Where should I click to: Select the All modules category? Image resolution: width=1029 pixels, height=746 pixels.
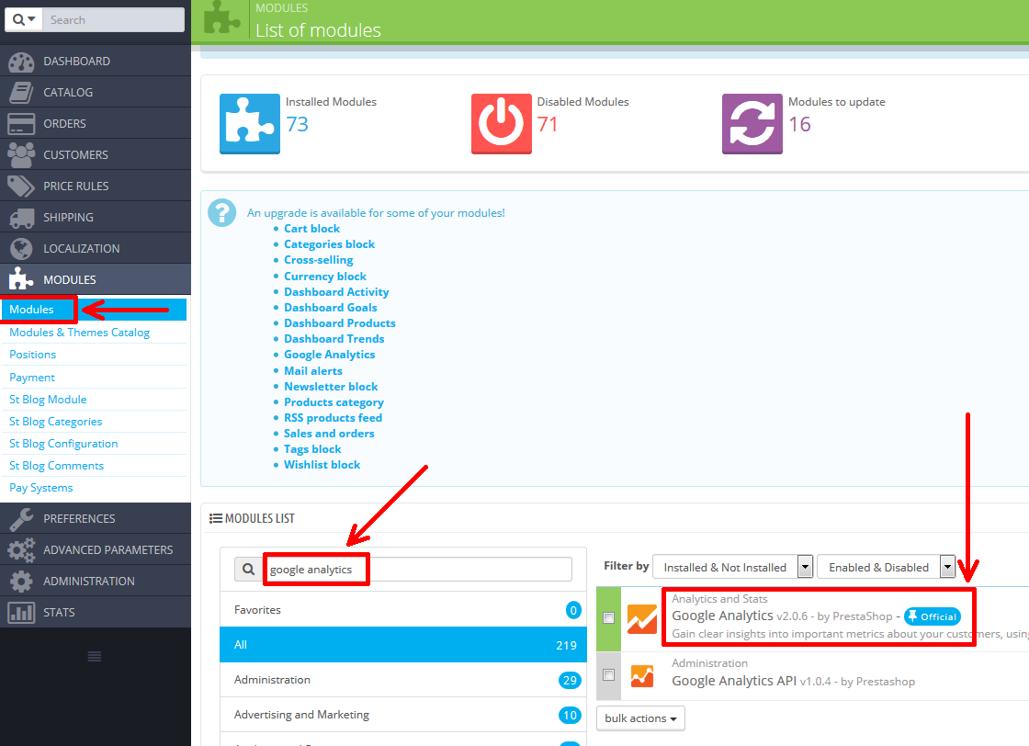(x=403, y=644)
